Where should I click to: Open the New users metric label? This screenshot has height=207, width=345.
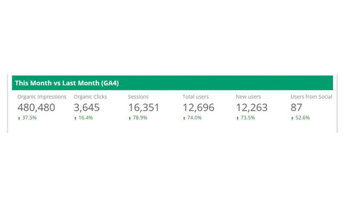pos(248,97)
